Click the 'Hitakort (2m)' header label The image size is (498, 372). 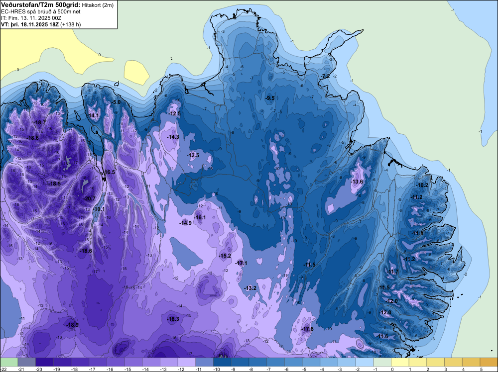98,5
